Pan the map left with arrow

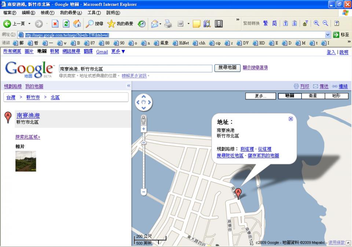pos(138,102)
